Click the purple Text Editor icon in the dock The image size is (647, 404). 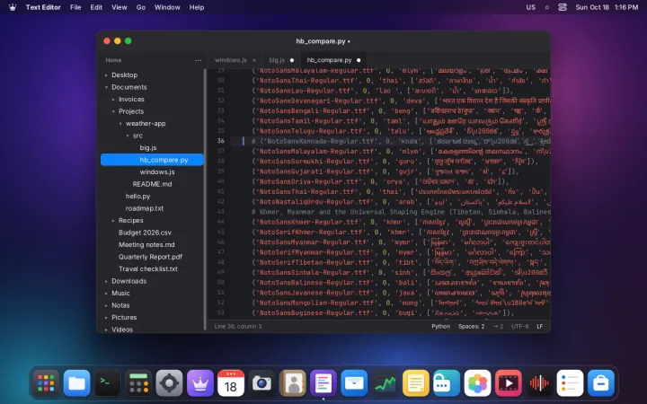323,383
